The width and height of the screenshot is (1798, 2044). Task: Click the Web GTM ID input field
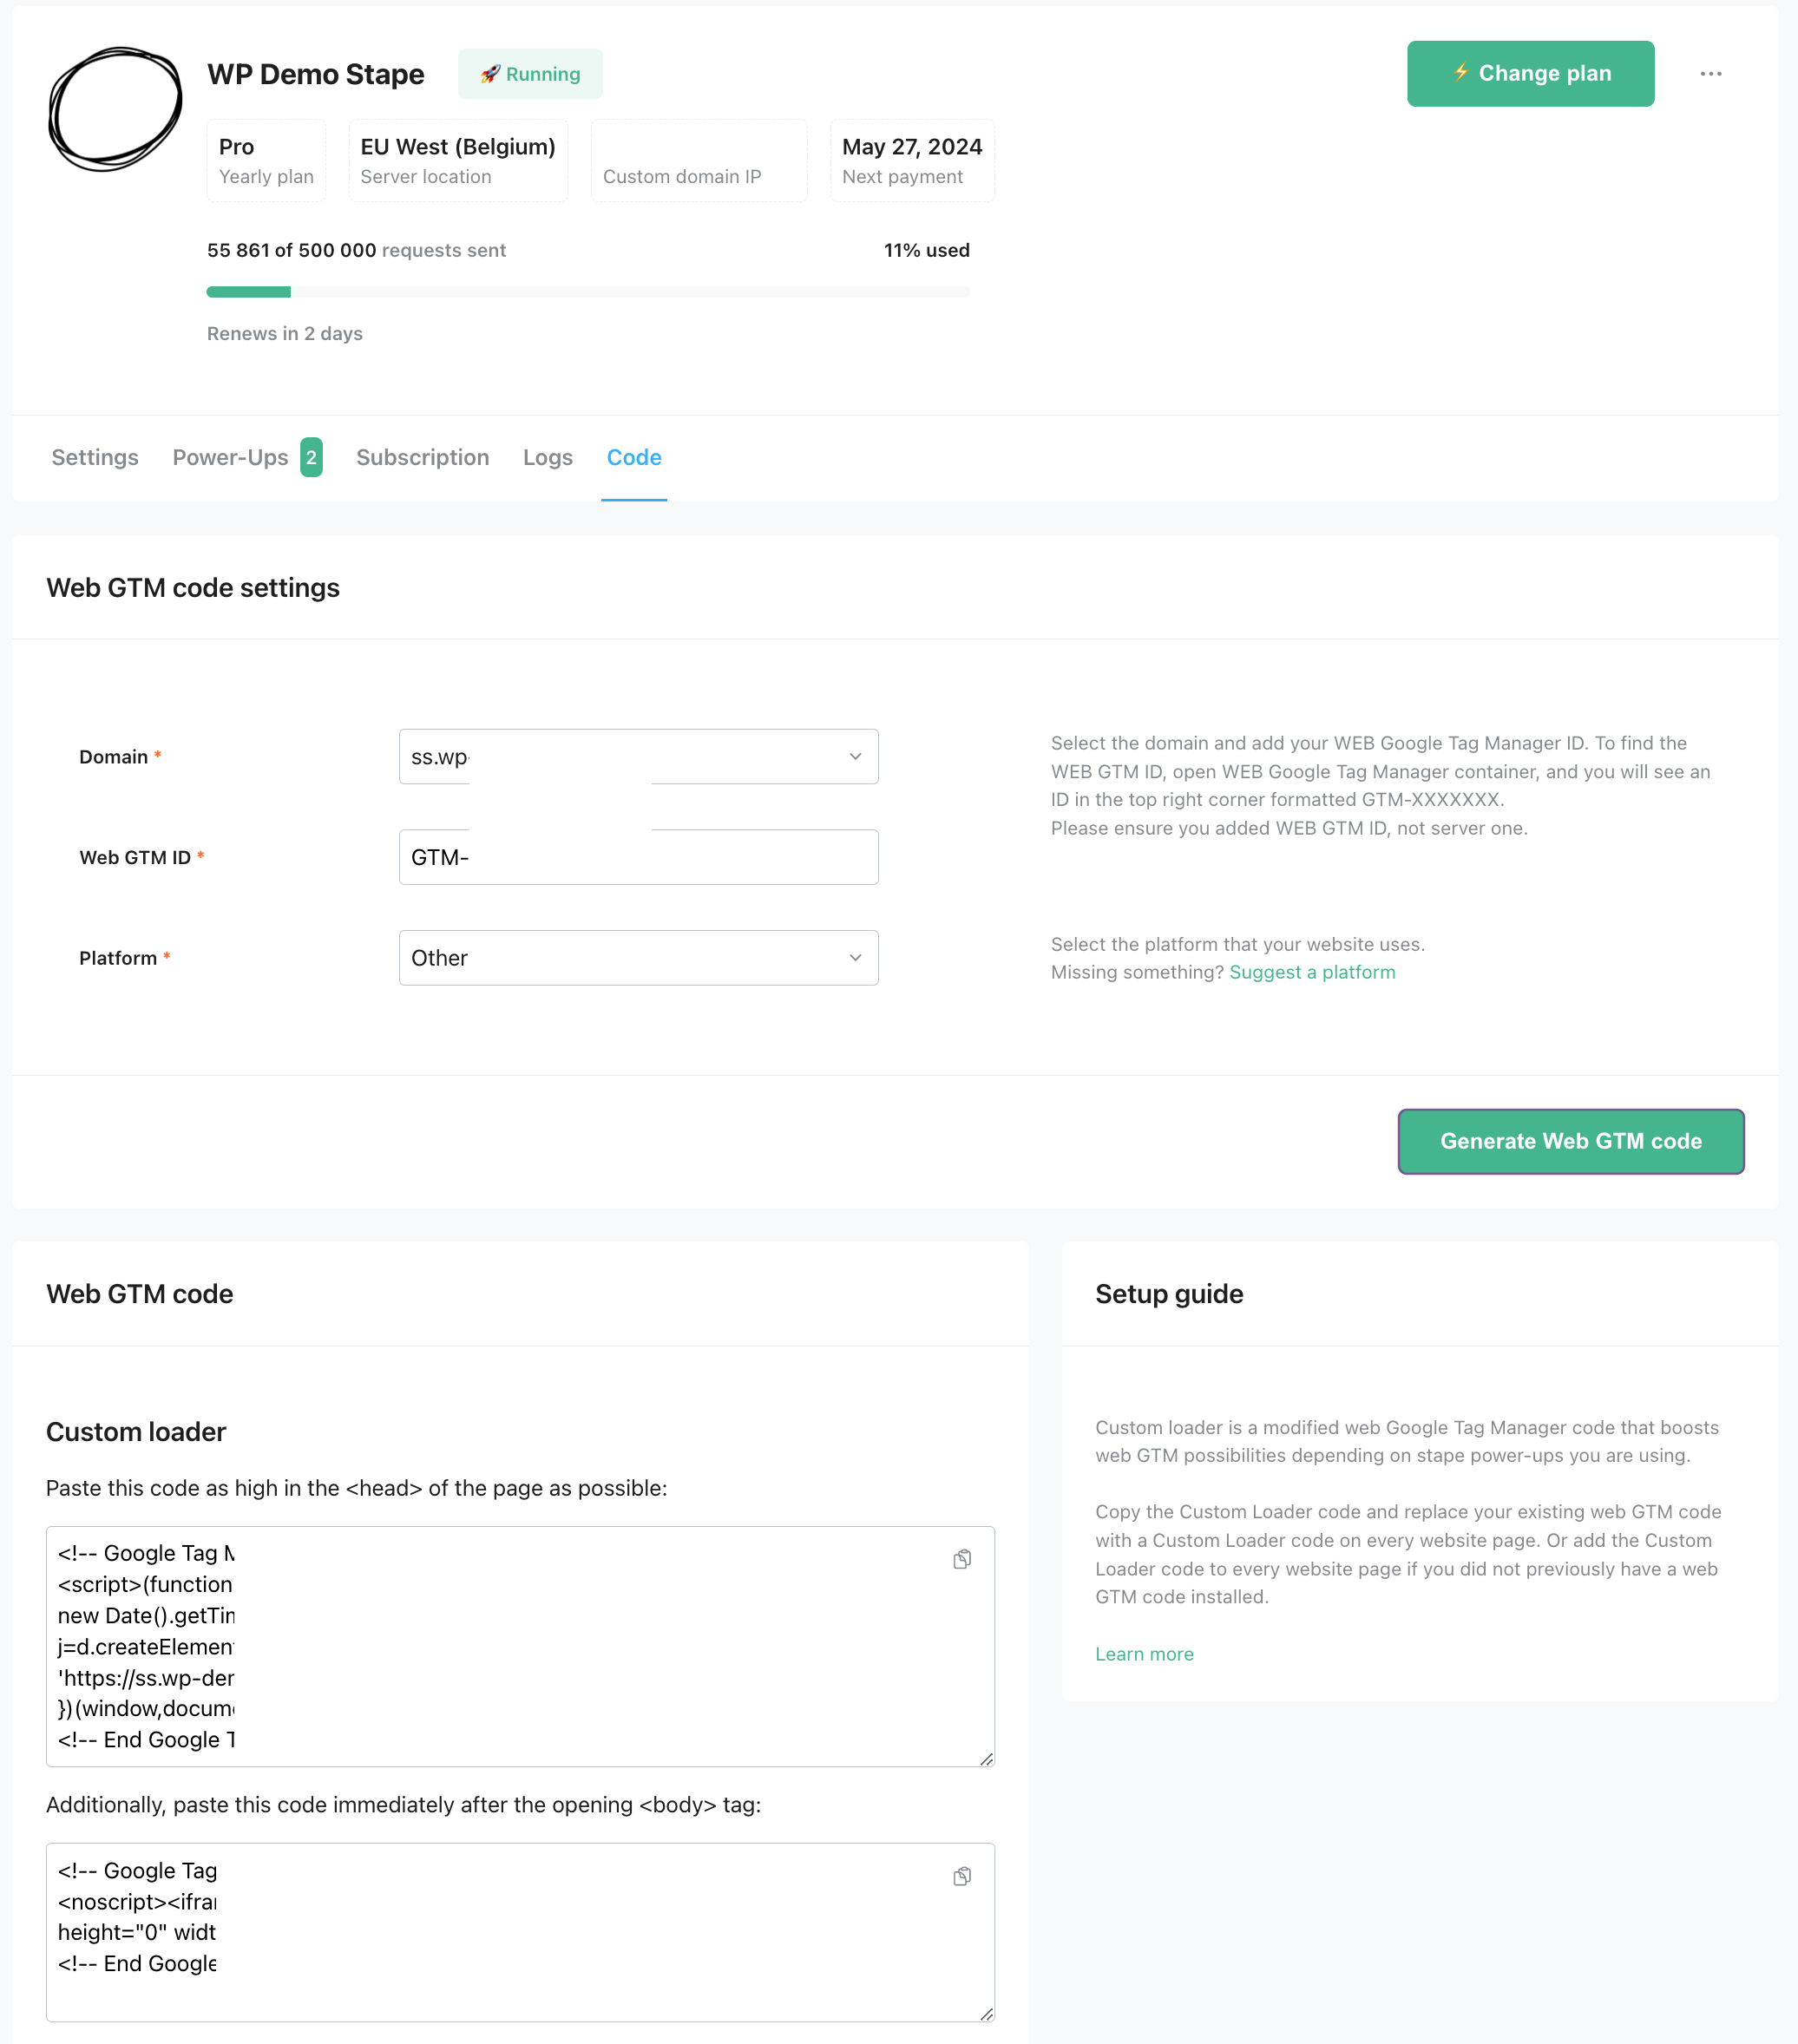pos(638,856)
